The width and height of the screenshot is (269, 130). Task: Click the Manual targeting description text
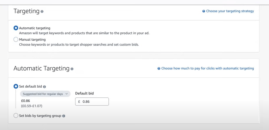[79, 45]
